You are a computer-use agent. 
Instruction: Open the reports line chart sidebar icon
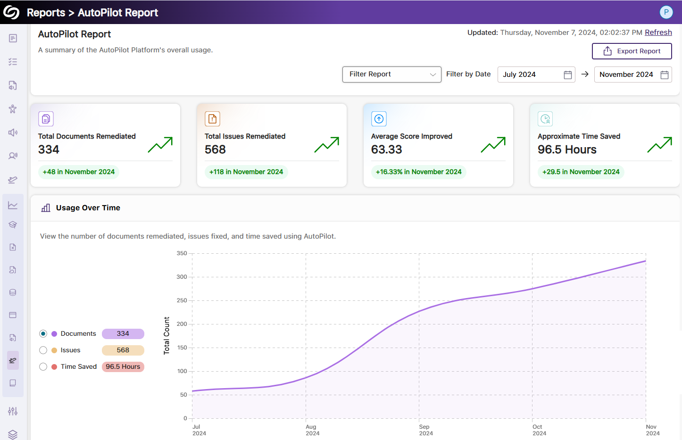(x=13, y=205)
